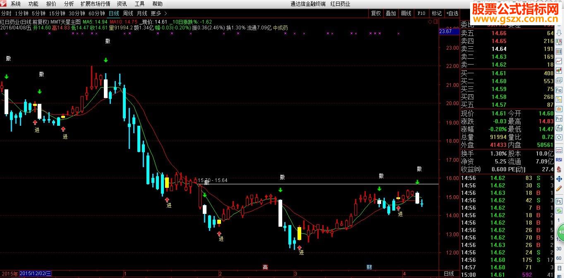The image size is (564, 278).
Task: Switch to 月线 monthly period
Action: tap(142, 13)
